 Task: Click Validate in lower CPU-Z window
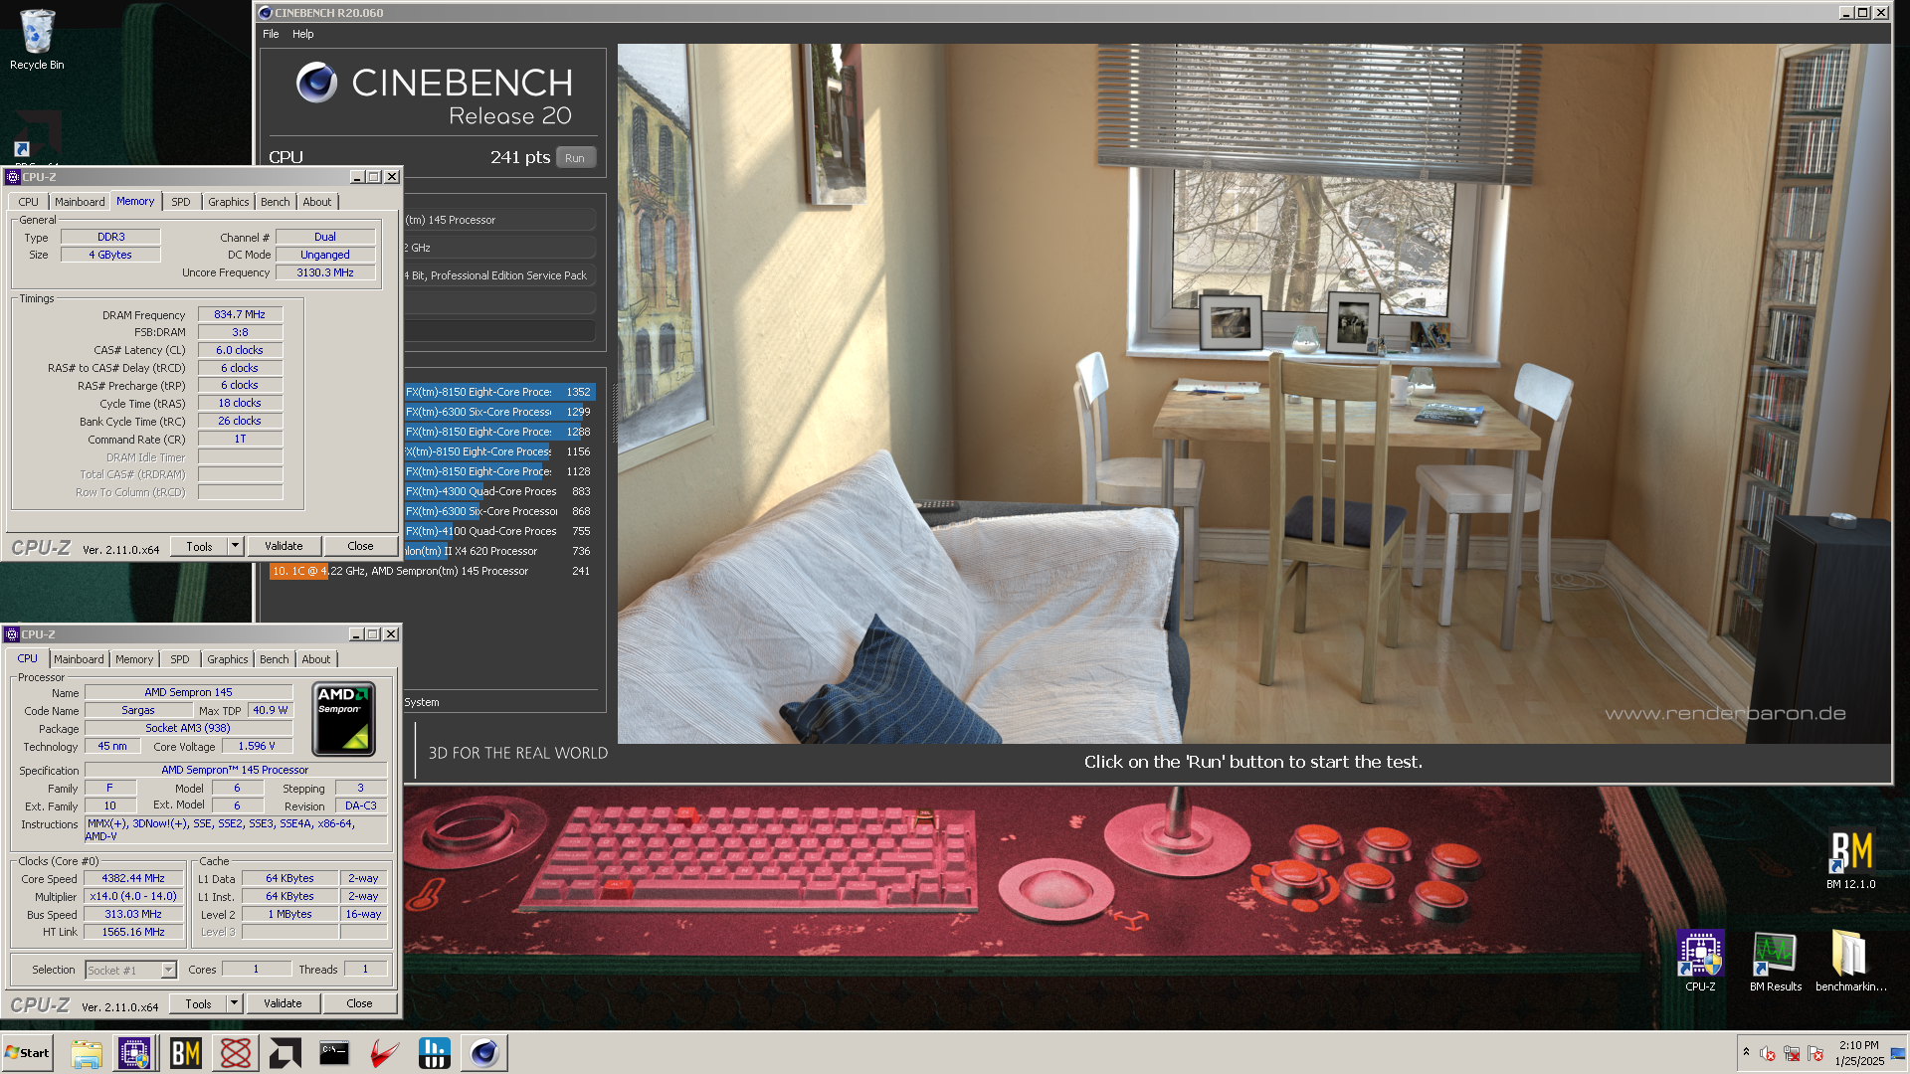pos(283,1003)
